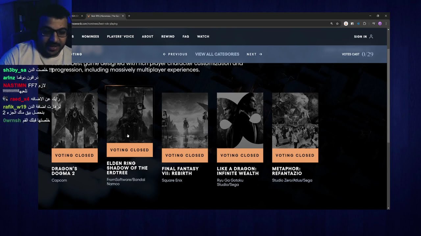Click Voting Closed under Like a Dragon
Image resolution: width=421 pixels, height=236 pixels.
pos(240,155)
